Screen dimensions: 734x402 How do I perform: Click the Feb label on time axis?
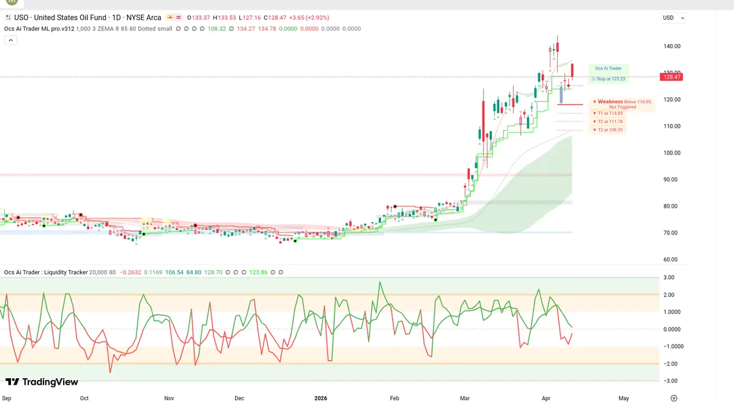tap(395, 398)
